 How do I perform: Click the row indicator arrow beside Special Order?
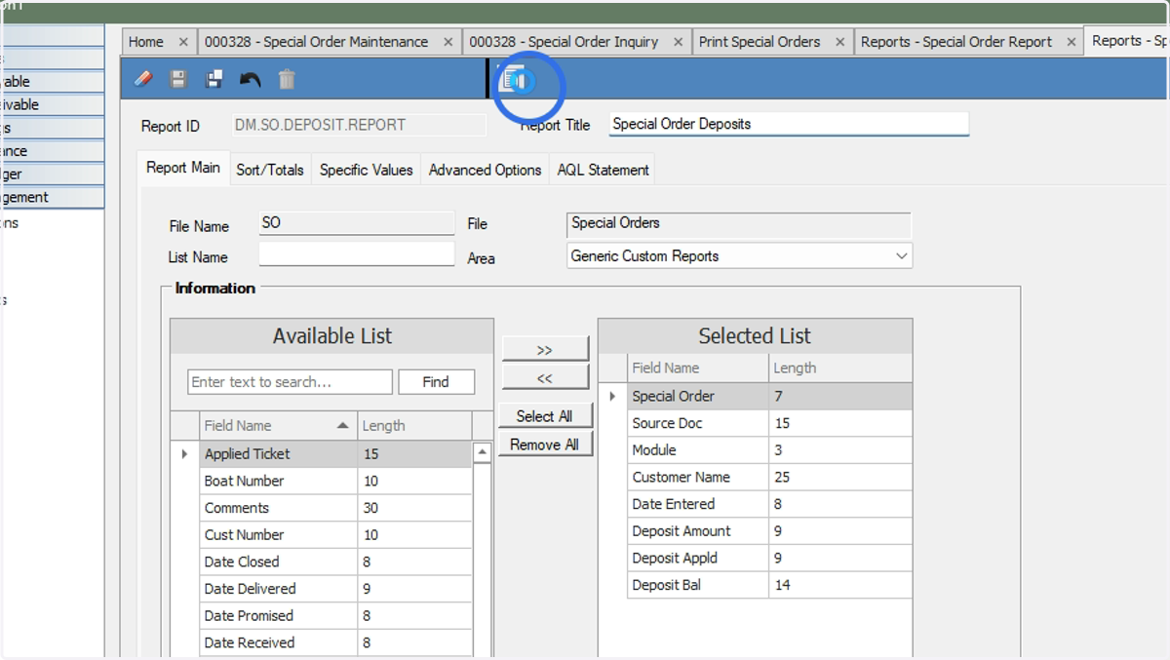612,397
